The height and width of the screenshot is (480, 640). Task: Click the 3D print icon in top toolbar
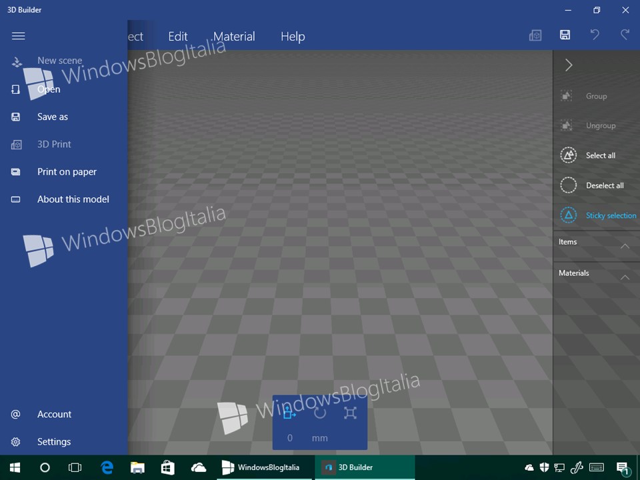pos(535,35)
